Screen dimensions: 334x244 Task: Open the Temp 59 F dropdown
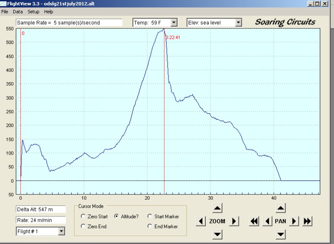pos(174,22)
